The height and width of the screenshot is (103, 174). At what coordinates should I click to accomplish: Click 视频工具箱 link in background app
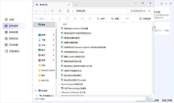point(167,100)
